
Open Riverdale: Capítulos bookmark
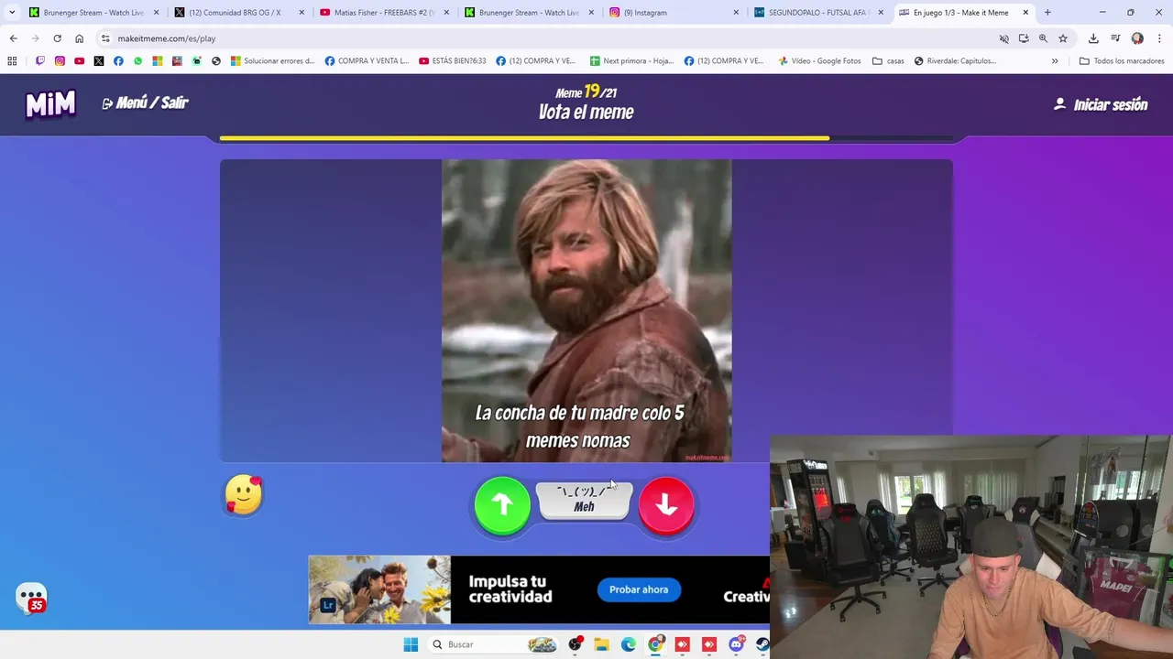(x=954, y=61)
